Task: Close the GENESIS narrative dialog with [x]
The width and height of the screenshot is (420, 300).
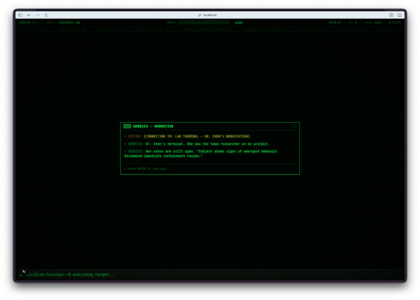Action: click(x=294, y=126)
